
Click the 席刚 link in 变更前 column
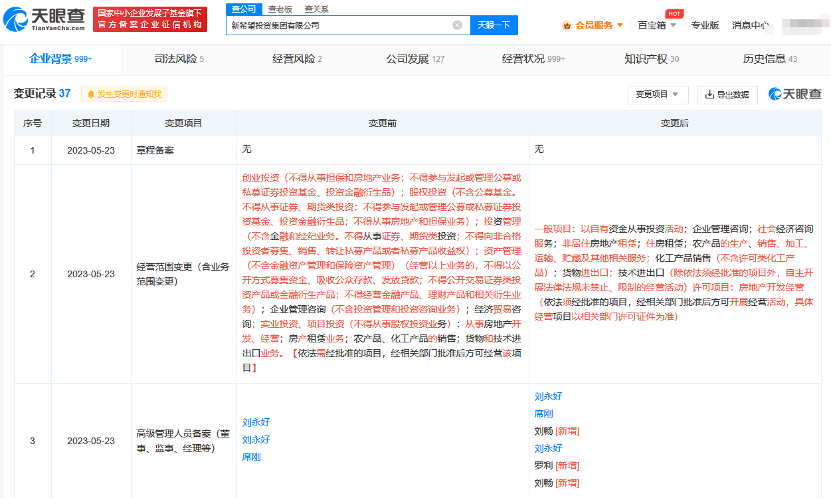pyautogui.click(x=251, y=457)
